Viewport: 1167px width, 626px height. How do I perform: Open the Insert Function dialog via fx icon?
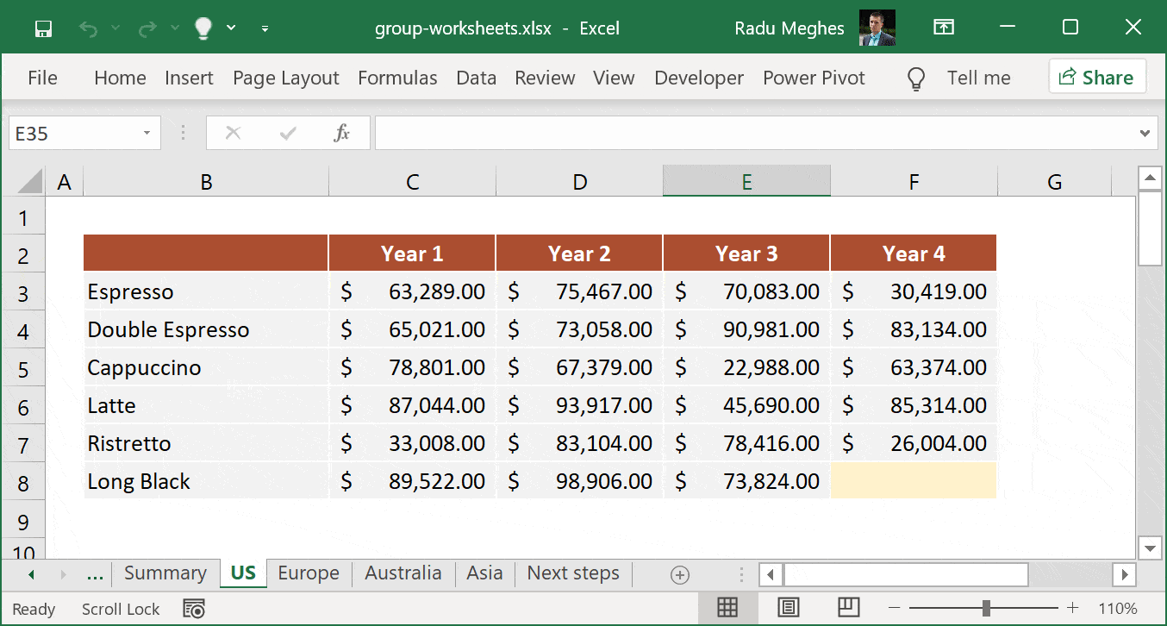coord(342,133)
